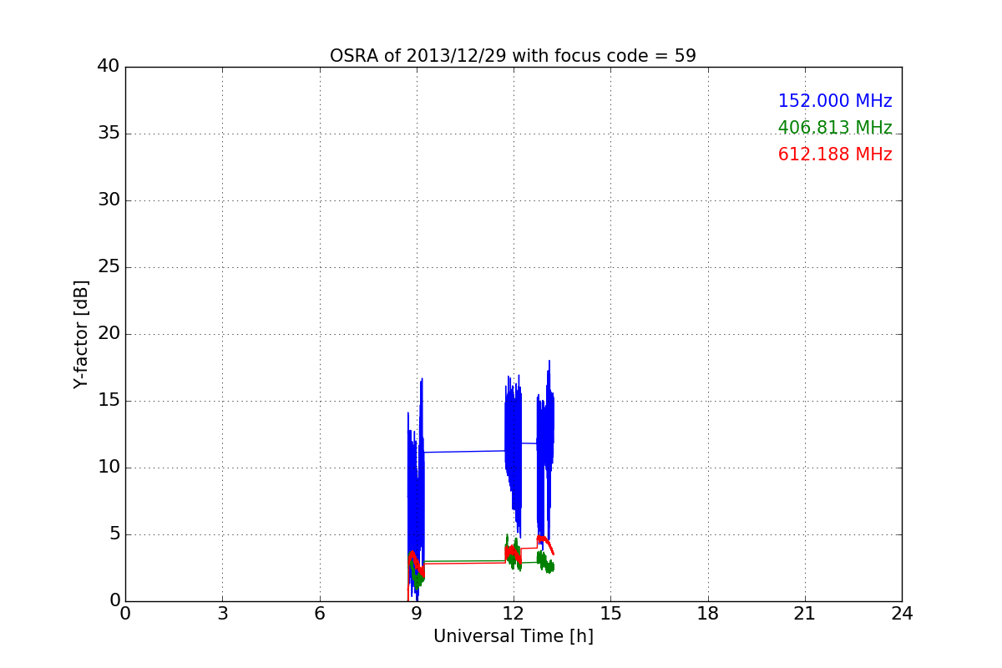Select the 612.188 MHz legend label
This screenshot has height=668, width=1002.
[x=835, y=154]
